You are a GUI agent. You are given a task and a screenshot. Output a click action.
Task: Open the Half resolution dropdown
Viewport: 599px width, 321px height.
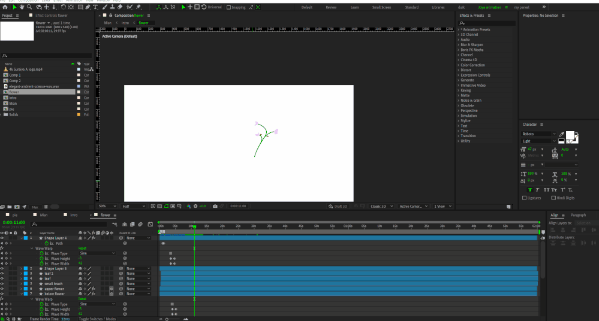coord(133,206)
